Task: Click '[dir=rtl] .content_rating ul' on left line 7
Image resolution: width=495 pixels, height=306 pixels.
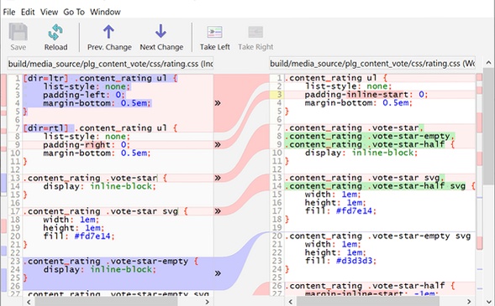Action: [x=95, y=128]
